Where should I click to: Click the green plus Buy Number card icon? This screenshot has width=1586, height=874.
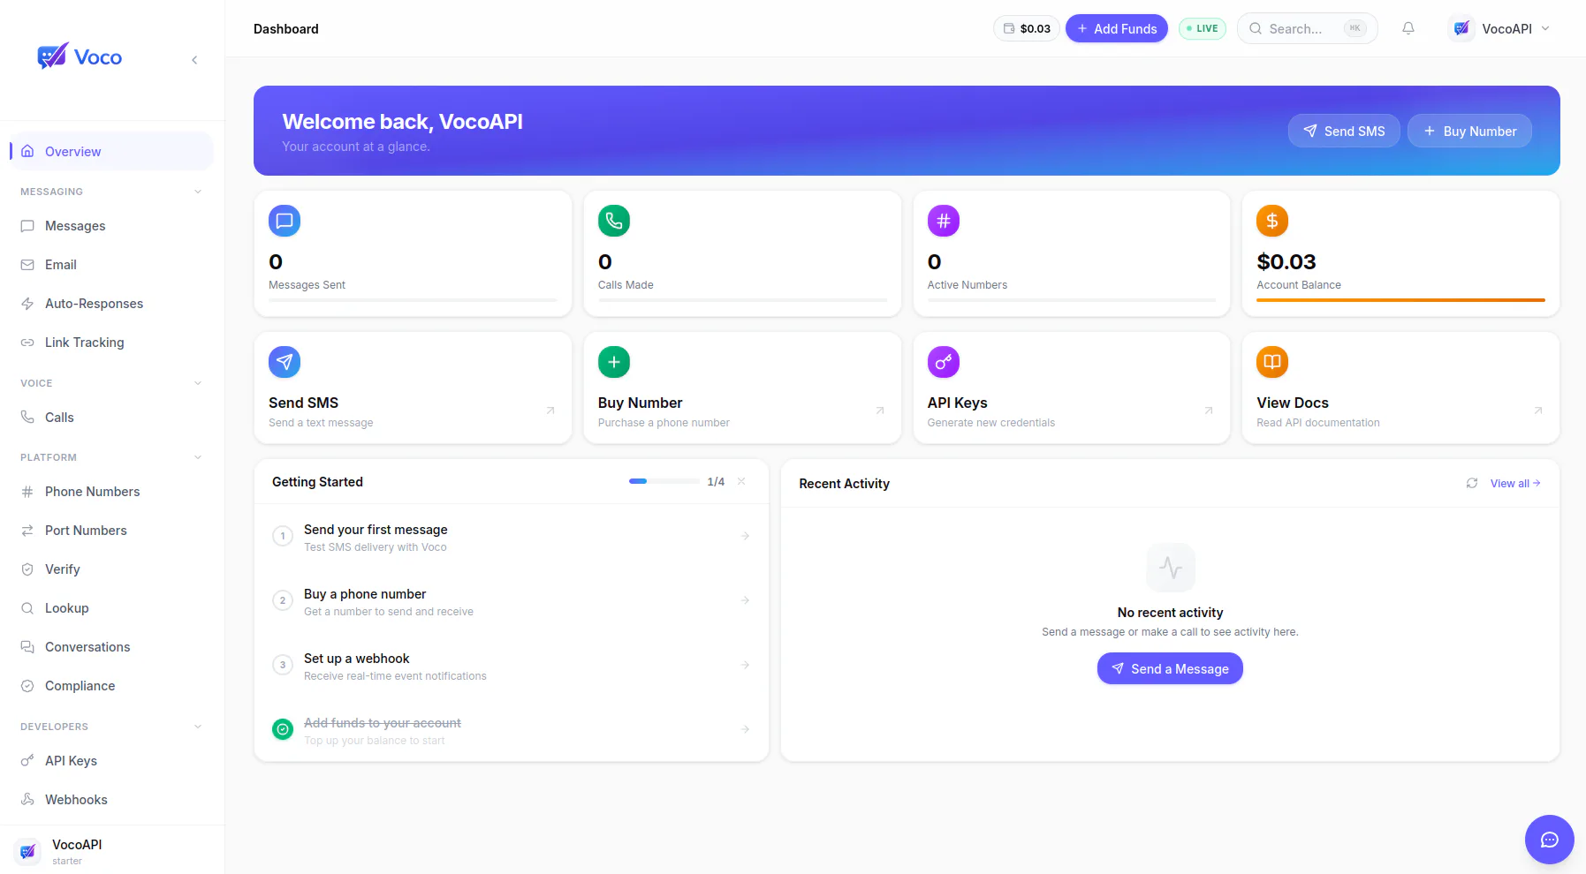click(614, 362)
